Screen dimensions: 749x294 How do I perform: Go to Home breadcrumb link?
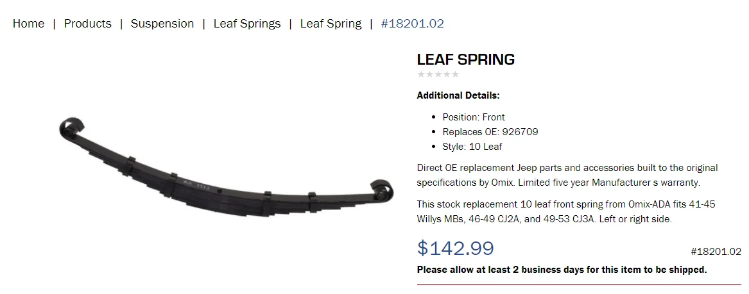pos(28,23)
